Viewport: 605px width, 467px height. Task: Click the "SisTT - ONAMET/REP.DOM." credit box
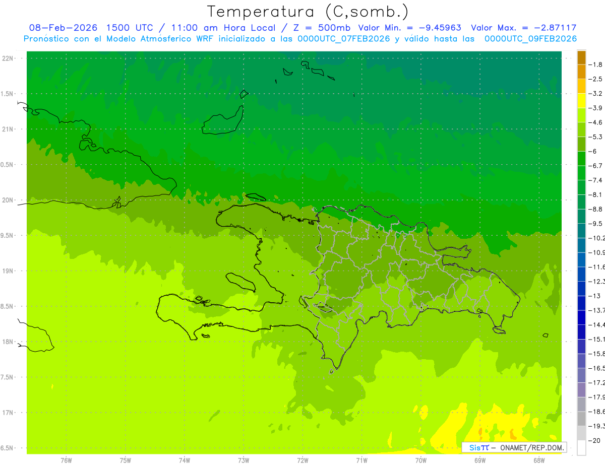(514, 447)
